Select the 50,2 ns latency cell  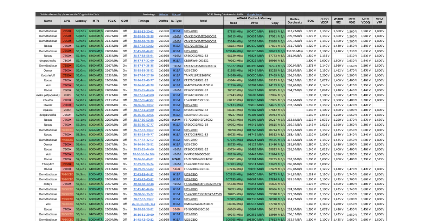click(81, 31)
